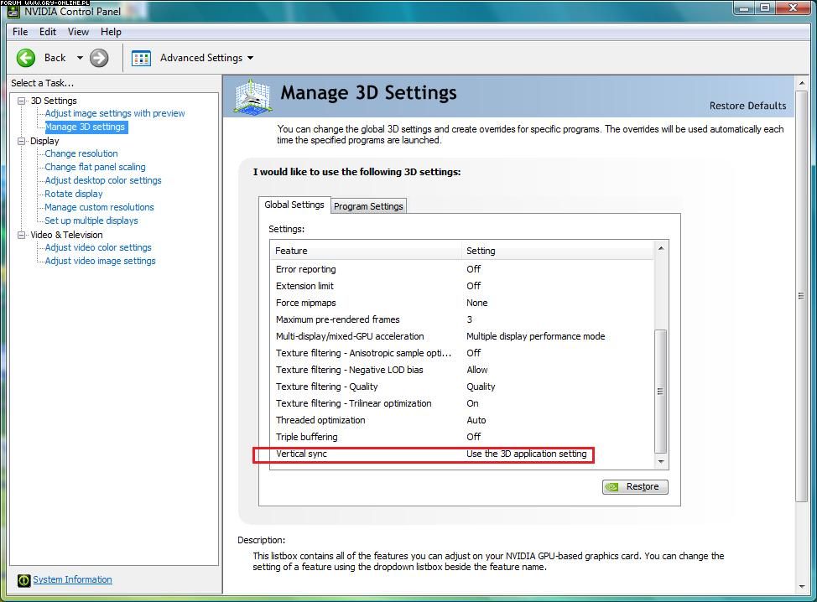The width and height of the screenshot is (817, 602).
Task: Select Manage 3D settings in tree
Action: click(85, 127)
